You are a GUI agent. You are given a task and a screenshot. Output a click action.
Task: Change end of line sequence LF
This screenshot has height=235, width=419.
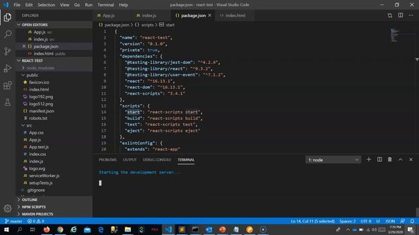click(378, 221)
